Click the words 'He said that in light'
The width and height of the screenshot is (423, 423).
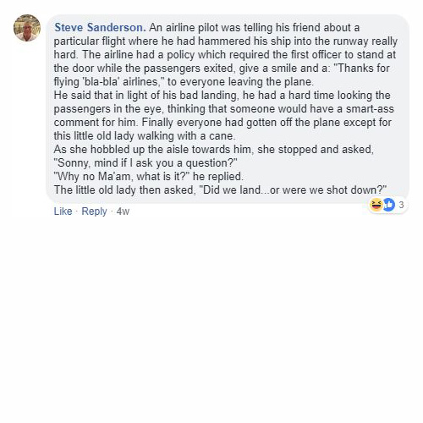coord(102,96)
